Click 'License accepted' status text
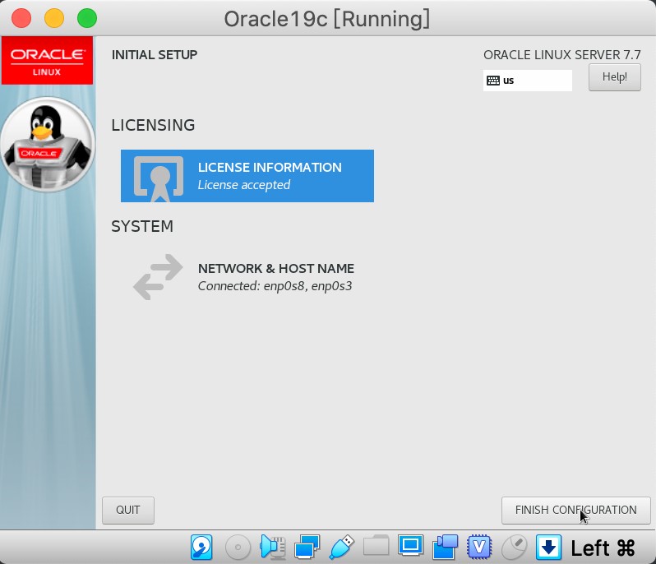The height and width of the screenshot is (564, 656). click(x=244, y=185)
